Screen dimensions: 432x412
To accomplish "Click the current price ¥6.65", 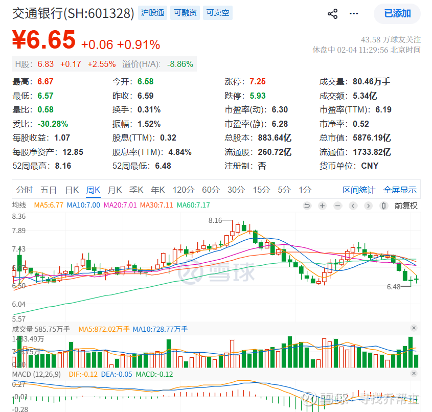I will pos(44,40).
